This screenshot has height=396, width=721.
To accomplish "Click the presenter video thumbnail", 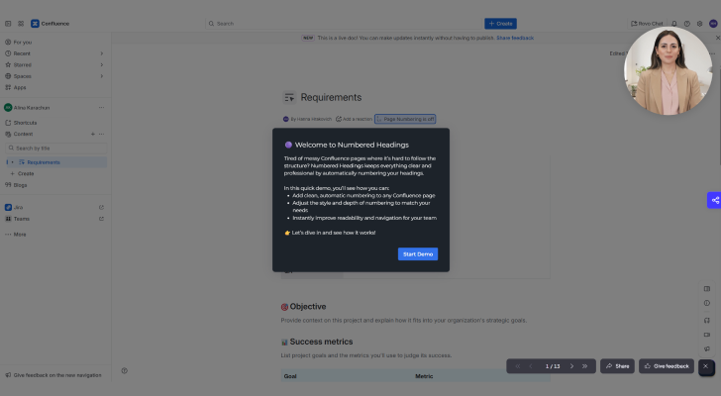I will [x=669, y=70].
